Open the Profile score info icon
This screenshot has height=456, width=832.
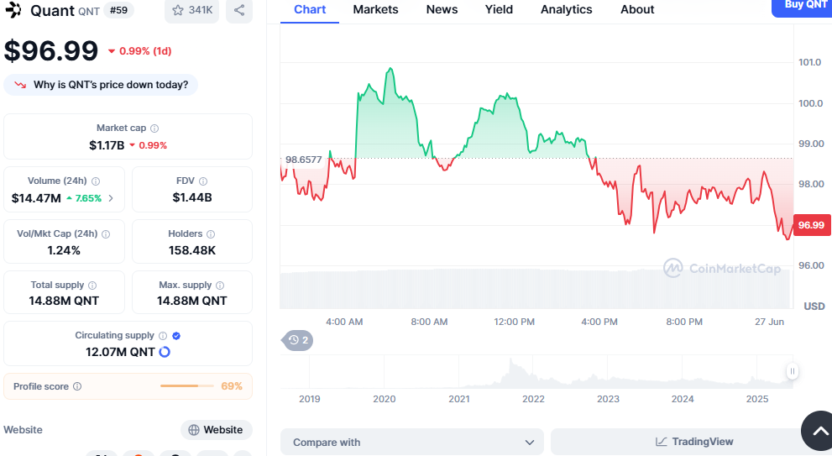click(77, 386)
